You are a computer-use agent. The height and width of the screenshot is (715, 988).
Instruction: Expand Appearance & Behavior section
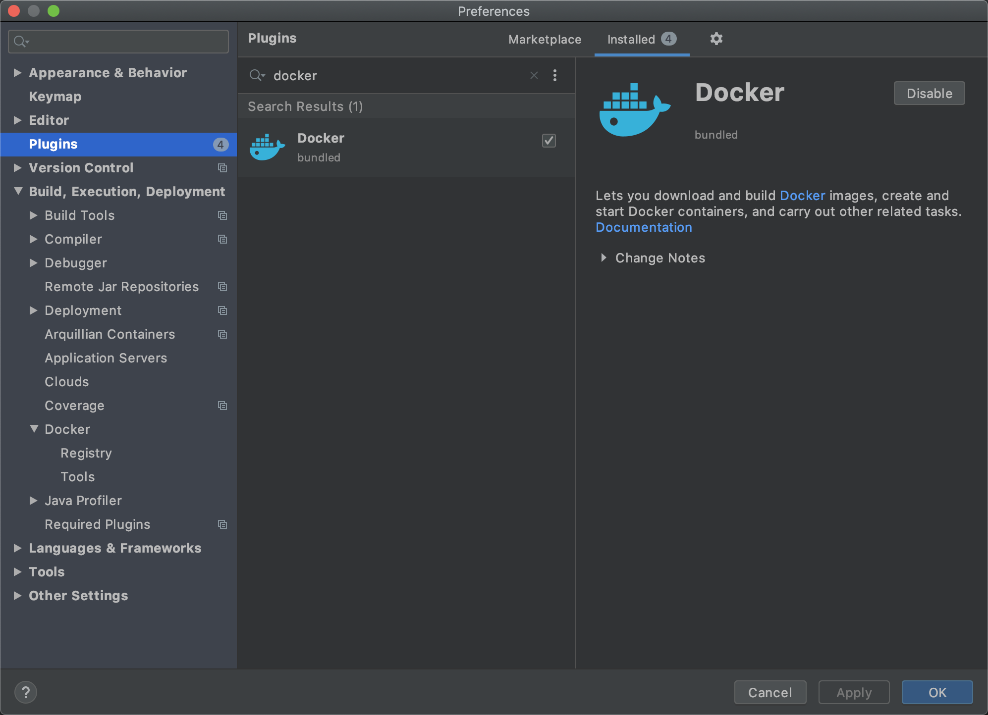tap(17, 73)
